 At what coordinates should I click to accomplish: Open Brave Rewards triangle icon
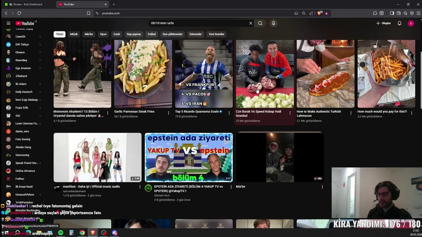326,13
